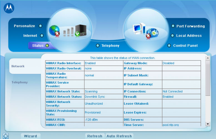Click the 'WiMAX Network Status:' label

point(64,97)
